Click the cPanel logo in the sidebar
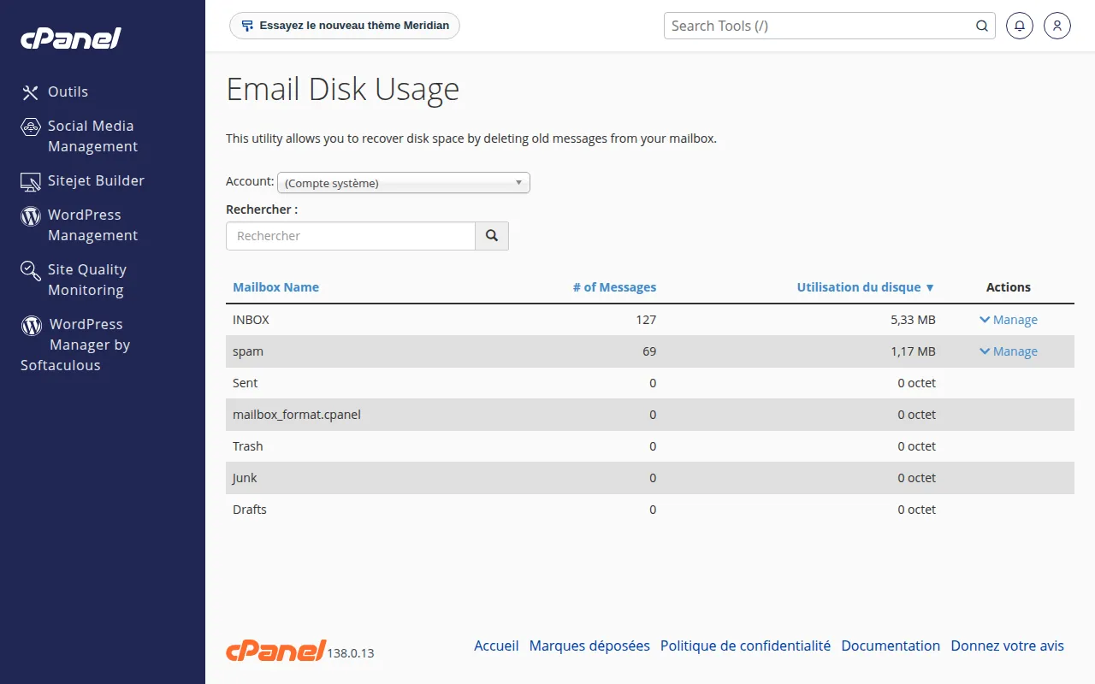The image size is (1095, 684). point(71,38)
